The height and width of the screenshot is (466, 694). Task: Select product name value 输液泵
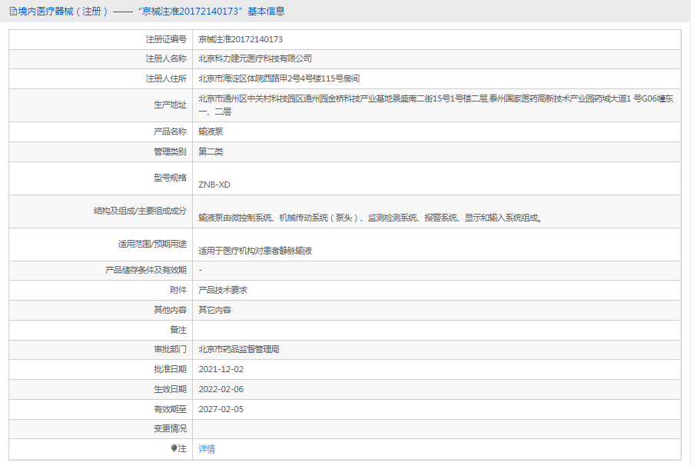coord(211,131)
